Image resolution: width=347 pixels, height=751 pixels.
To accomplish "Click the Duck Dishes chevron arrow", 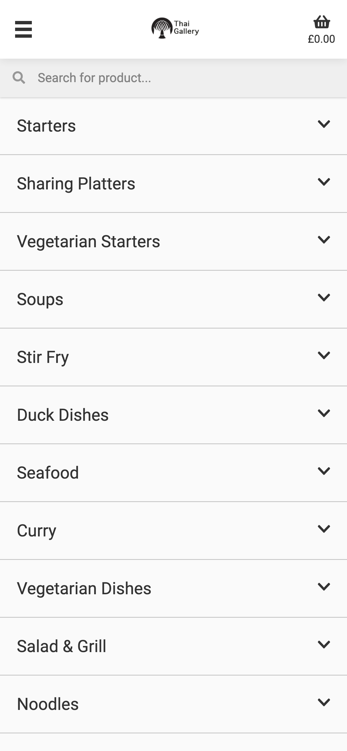I will [324, 413].
